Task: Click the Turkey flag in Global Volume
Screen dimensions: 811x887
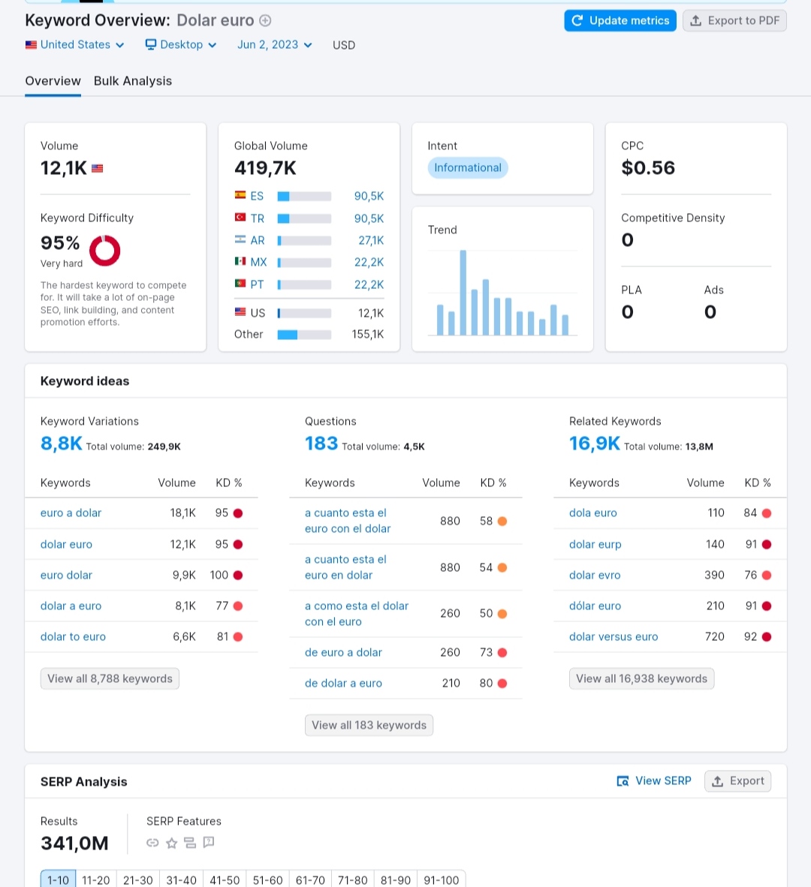Action: (x=240, y=217)
